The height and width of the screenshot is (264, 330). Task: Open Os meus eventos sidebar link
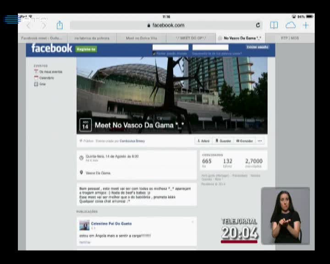pyautogui.click(x=50, y=72)
